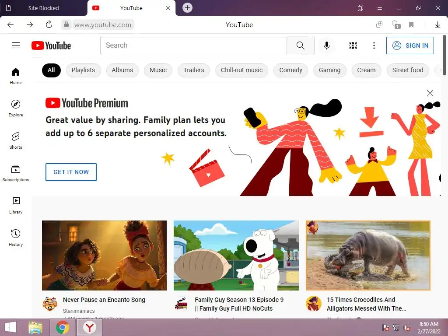Go back with the browser back arrow
Screen dimensions: 448x336
(x=10, y=25)
